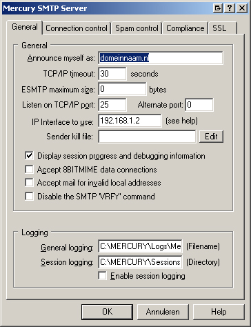Click the Alternate port field
This screenshot has height=327, width=251.
pyautogui.click(x=199, y=105)
